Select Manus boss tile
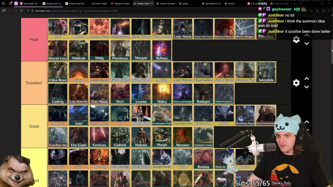Image resolution: width=333 pixels, height=187 pixels. pyautogui.click(x=58, y=159)
